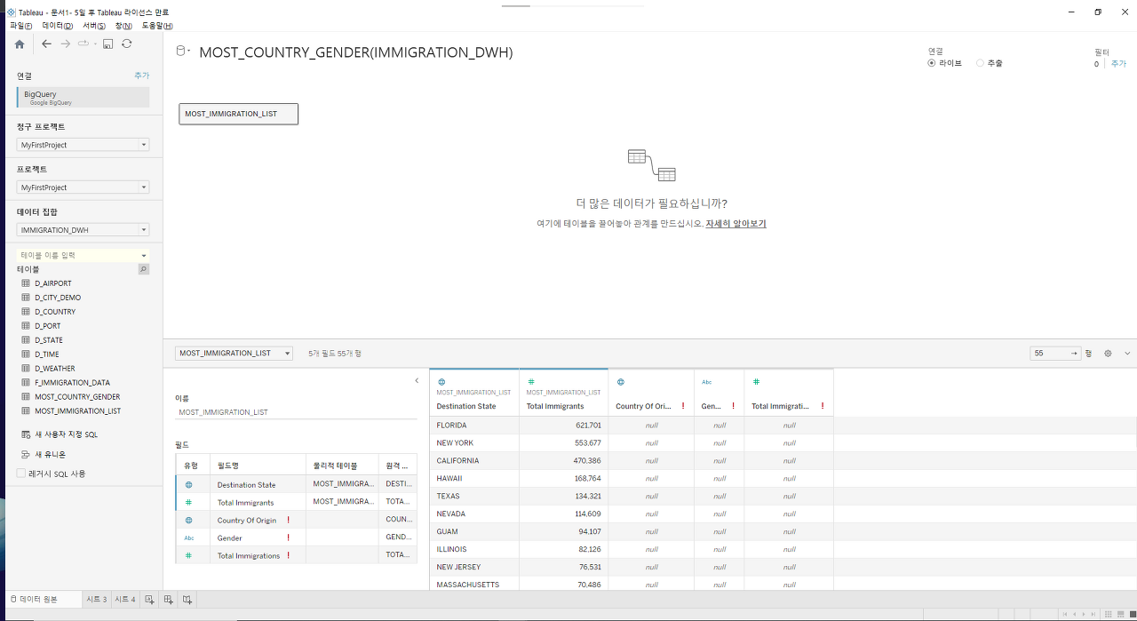Click 새 유니온 option

(x=50, y=454)
